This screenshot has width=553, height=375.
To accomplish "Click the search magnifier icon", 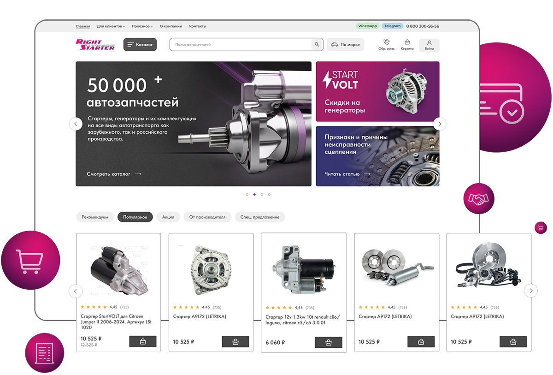I will [317, 45].
